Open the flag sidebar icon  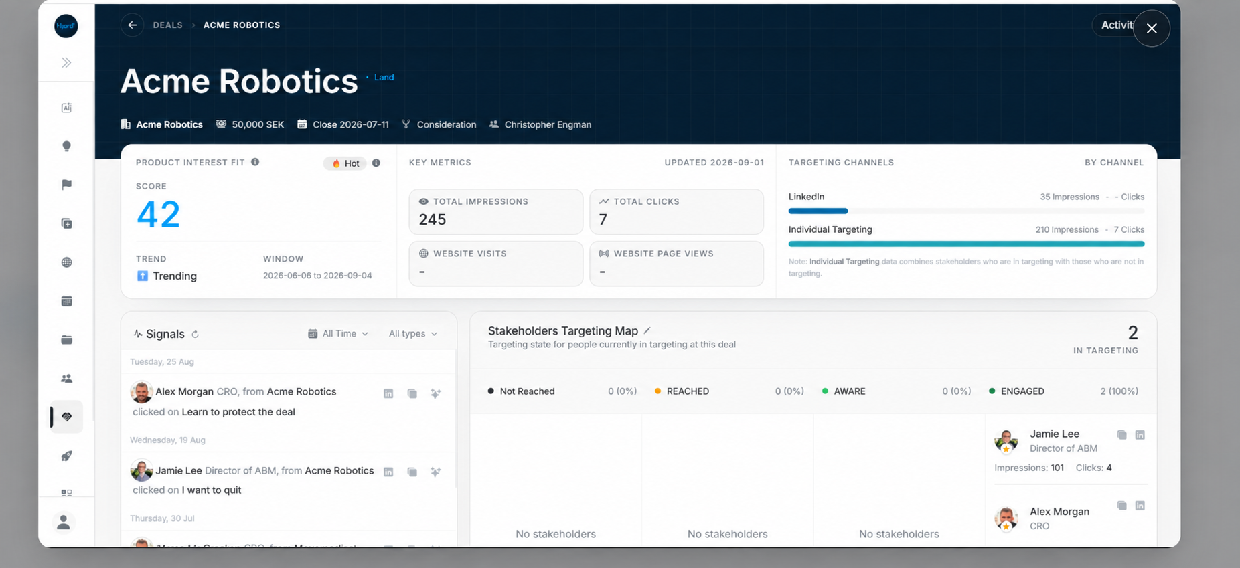pyautogui.click(x=66, y=185)
